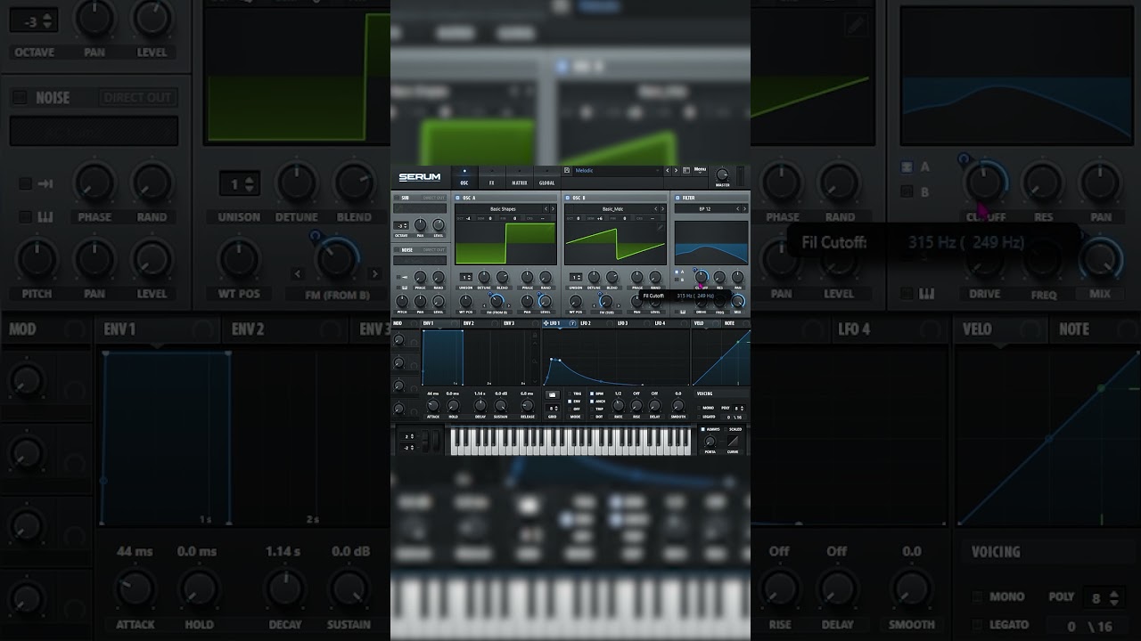Select the ENV 2 tab
This screenshot has height=641, width=1141.
(x=481, y=323)
